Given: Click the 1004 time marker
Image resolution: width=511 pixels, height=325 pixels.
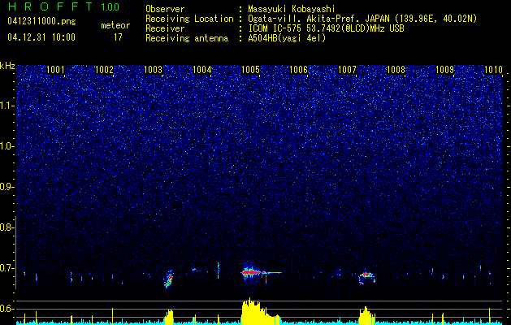Looking at the screenshot, I should tap(202, 70).
